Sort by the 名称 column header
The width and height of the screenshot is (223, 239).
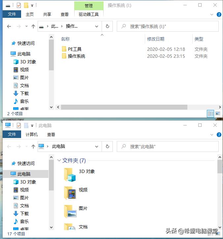[x=65, y=39]
